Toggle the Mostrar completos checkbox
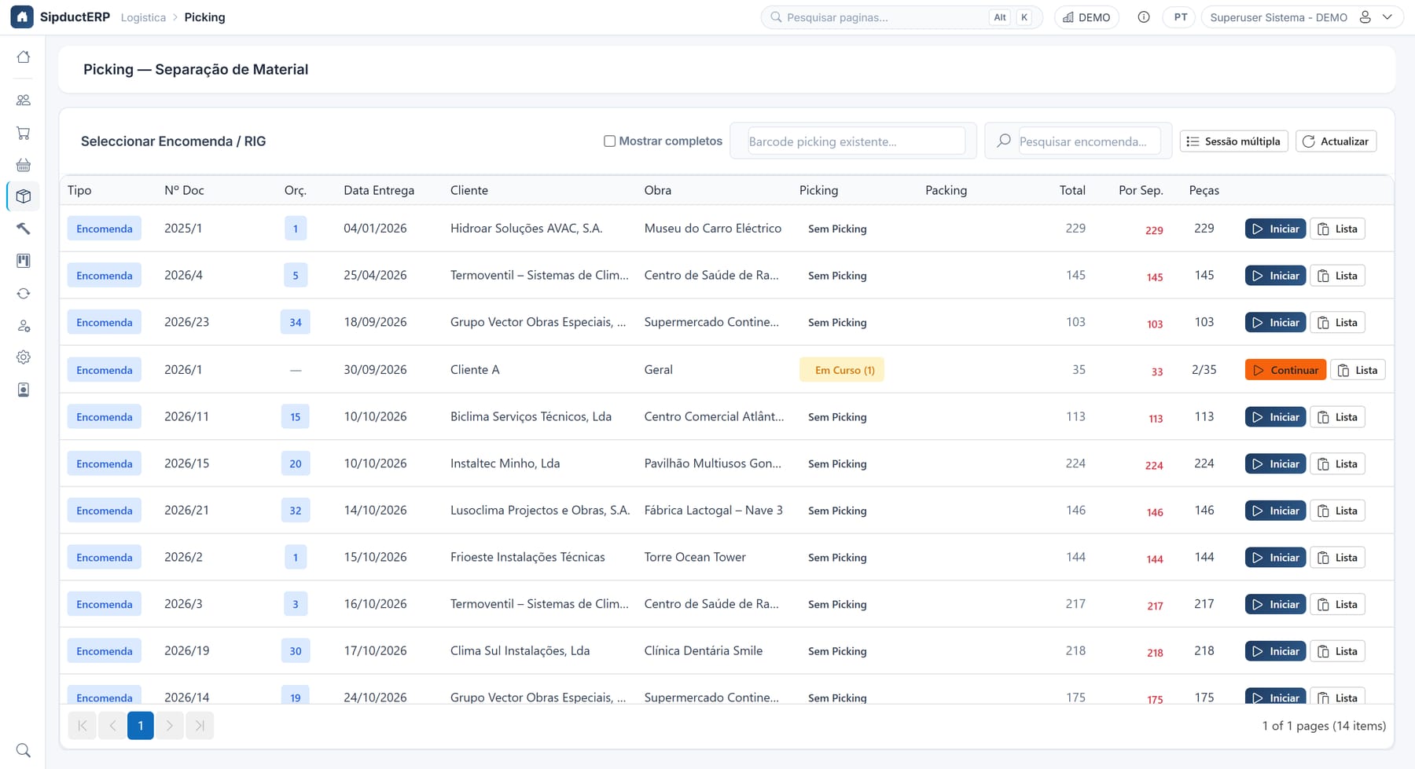Screen dimensions: 1415x769 coord(609,141)
